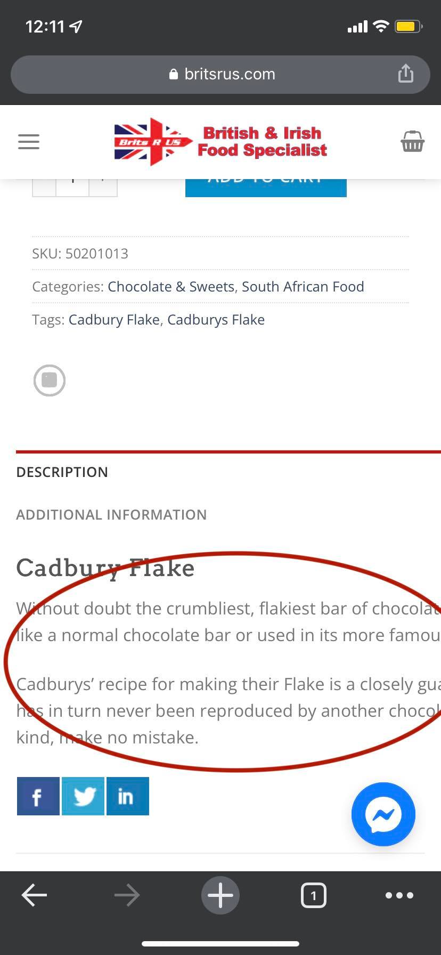441x955 pixels.
Task: Open South African Food category
Action: click(x=303, y=287)
